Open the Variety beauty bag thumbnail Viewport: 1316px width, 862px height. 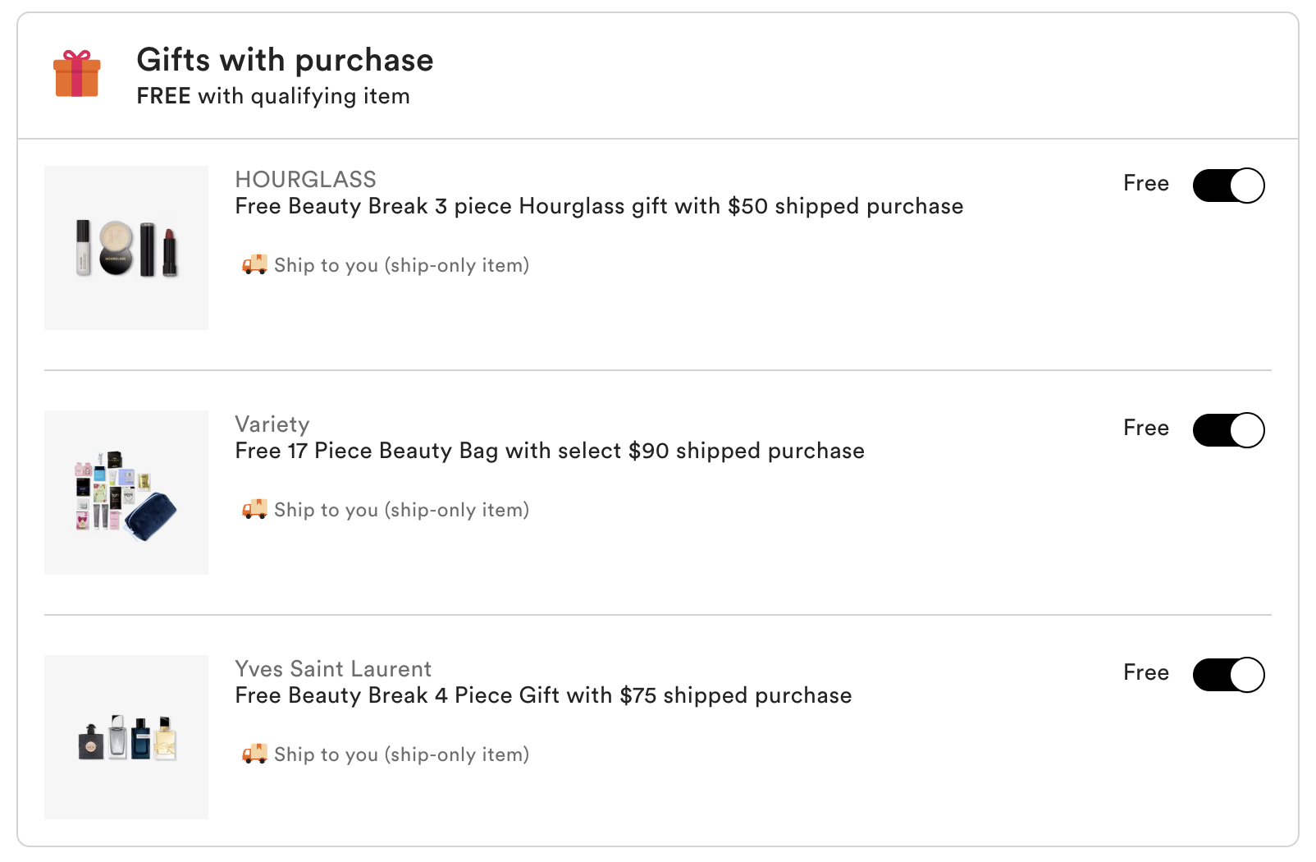point(126,493)
